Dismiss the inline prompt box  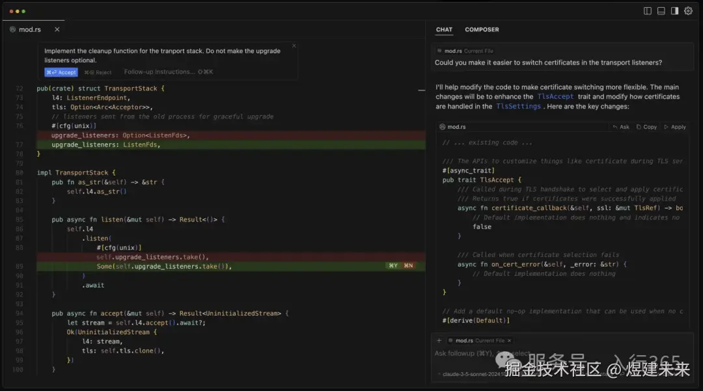[294, 46]
